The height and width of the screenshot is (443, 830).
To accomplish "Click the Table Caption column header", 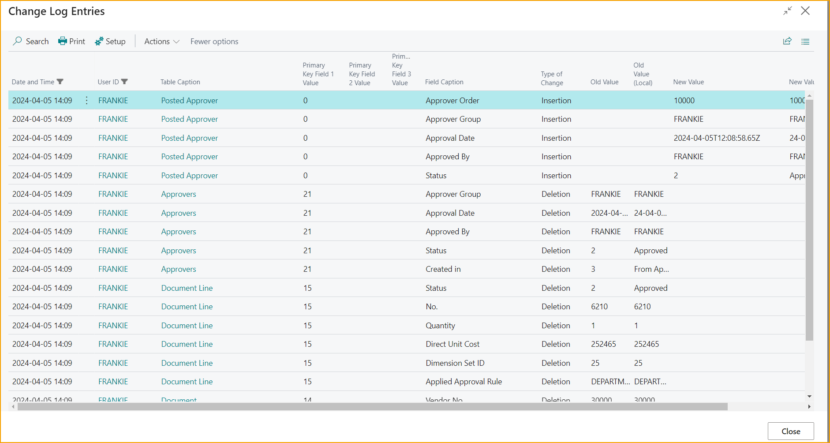I will click(x=180, y=82).
